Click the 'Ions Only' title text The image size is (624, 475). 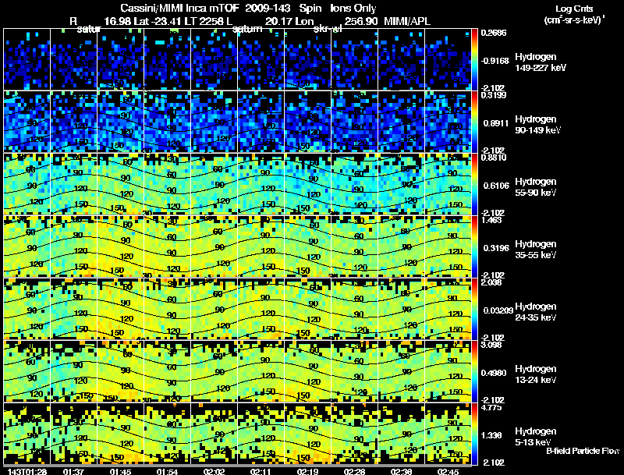click(353, 8)
